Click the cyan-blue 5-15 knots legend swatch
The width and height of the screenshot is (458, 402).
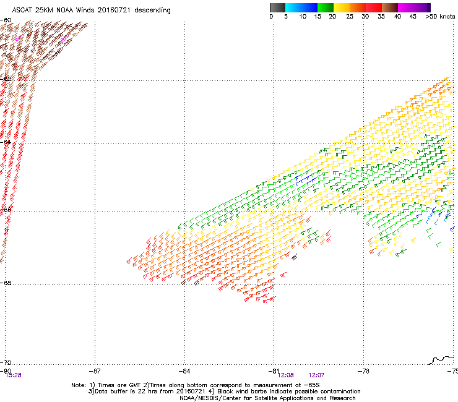pos(301,7)
